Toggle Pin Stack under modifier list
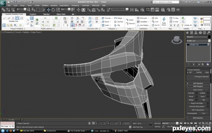The height and width of the screenshot is (133, 212). [189, 64]
